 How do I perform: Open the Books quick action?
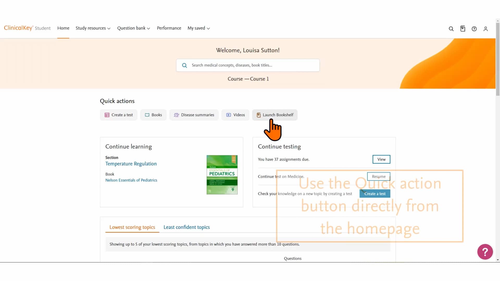tap(153, 115)
